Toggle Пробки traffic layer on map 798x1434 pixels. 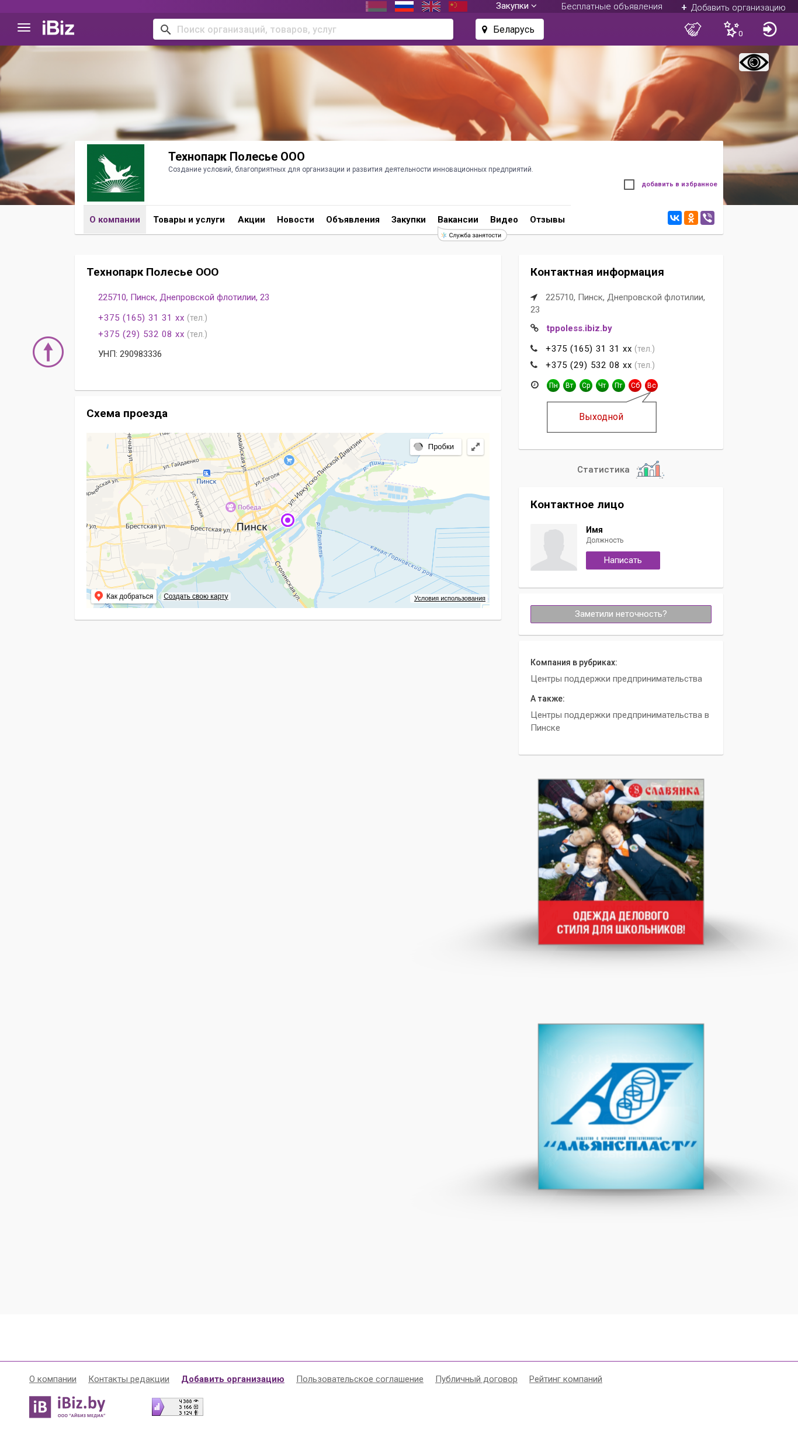point(435,447)
